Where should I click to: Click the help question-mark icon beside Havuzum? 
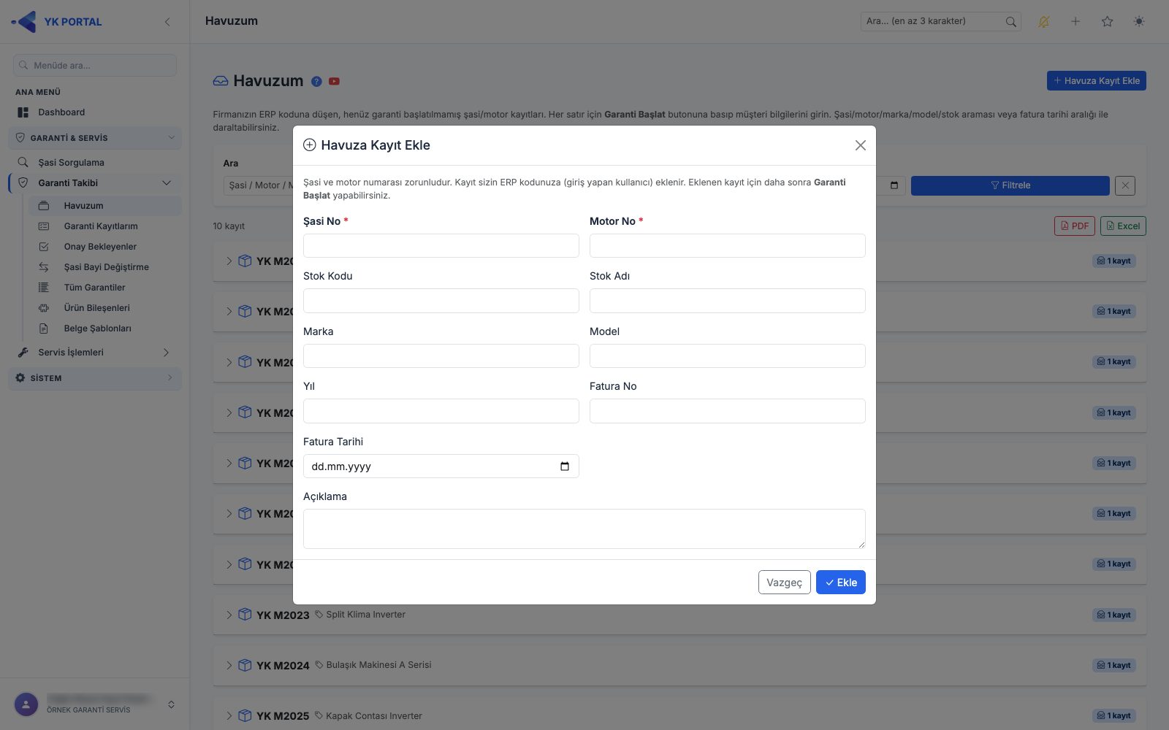tap(316, 82)
